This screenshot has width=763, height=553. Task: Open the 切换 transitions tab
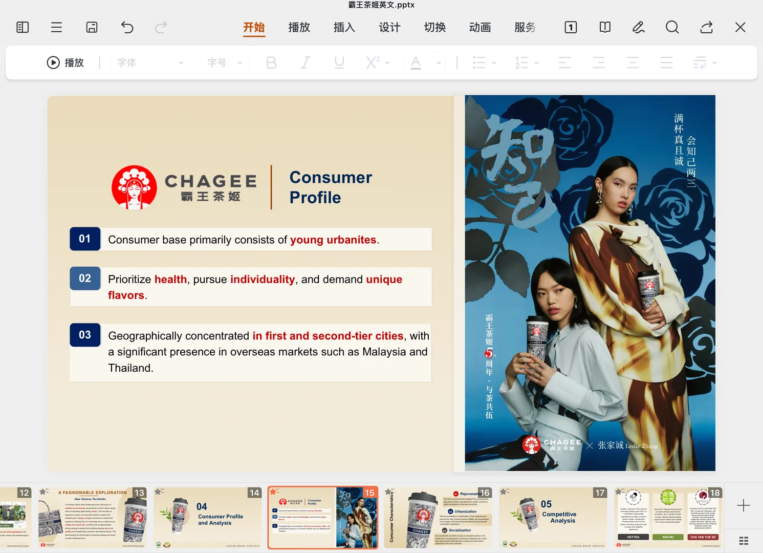[x=435, y=27]
